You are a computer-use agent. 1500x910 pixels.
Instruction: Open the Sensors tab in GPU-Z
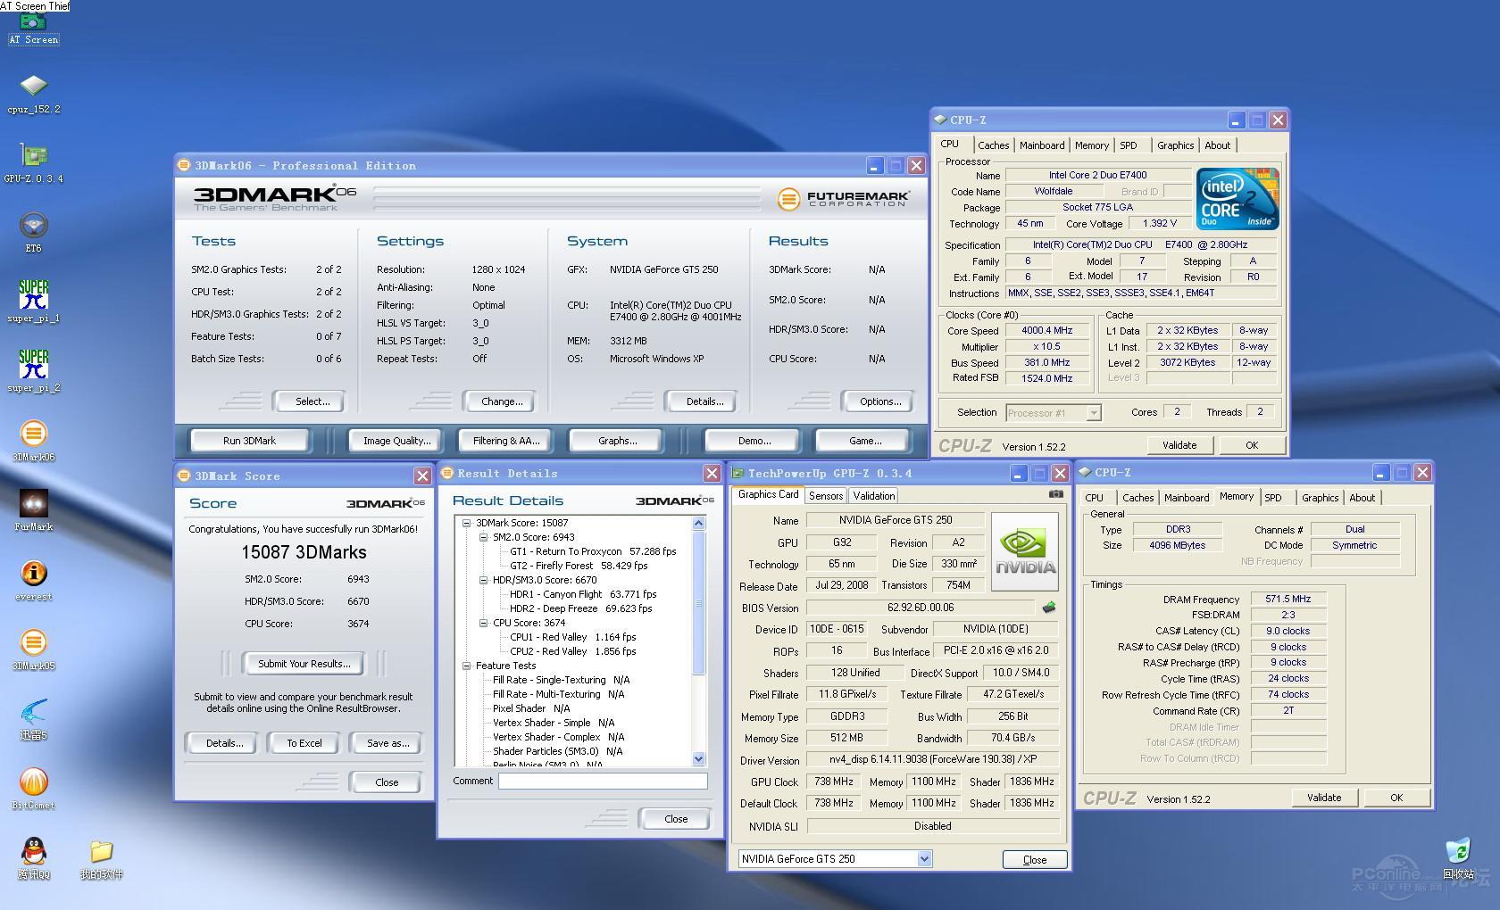click(826, 496)
